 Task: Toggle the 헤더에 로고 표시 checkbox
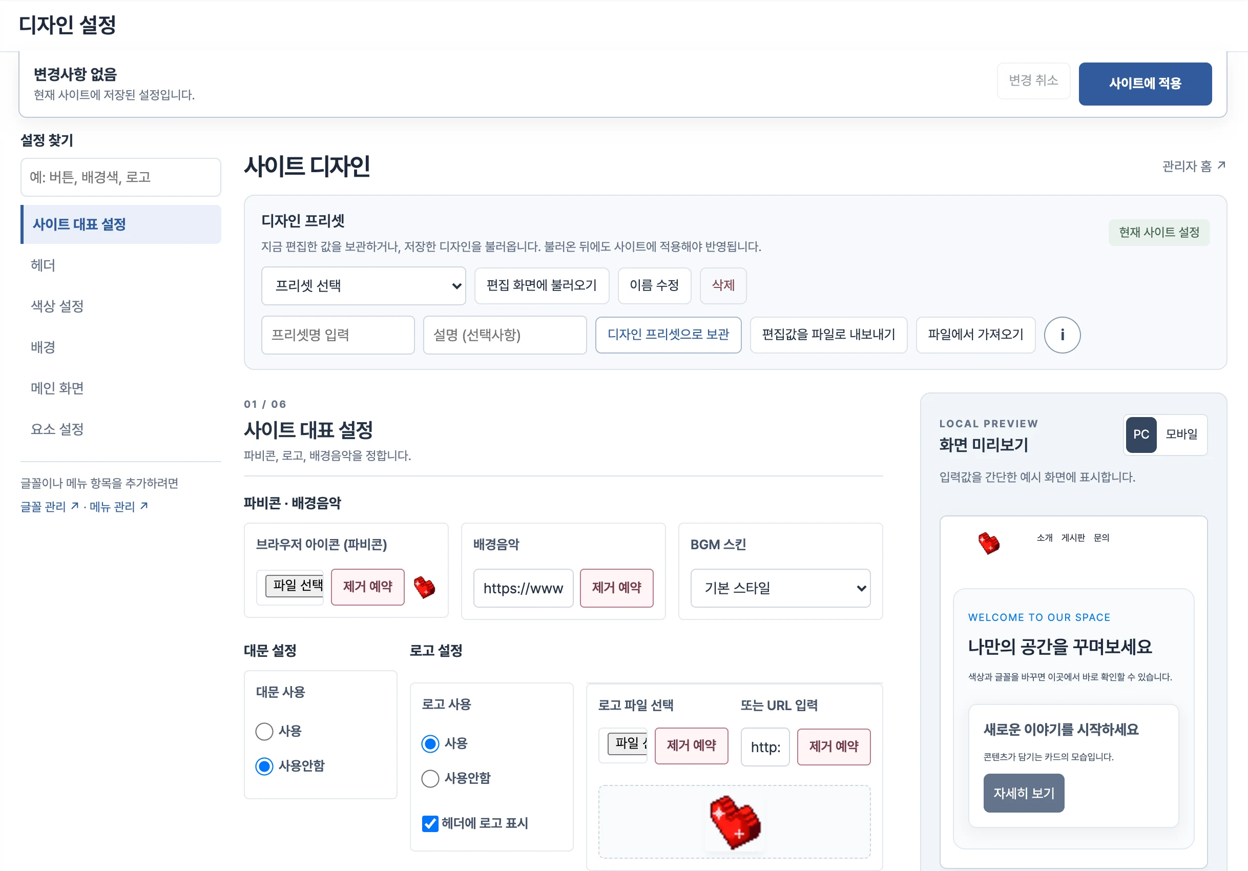click(430, 824)
